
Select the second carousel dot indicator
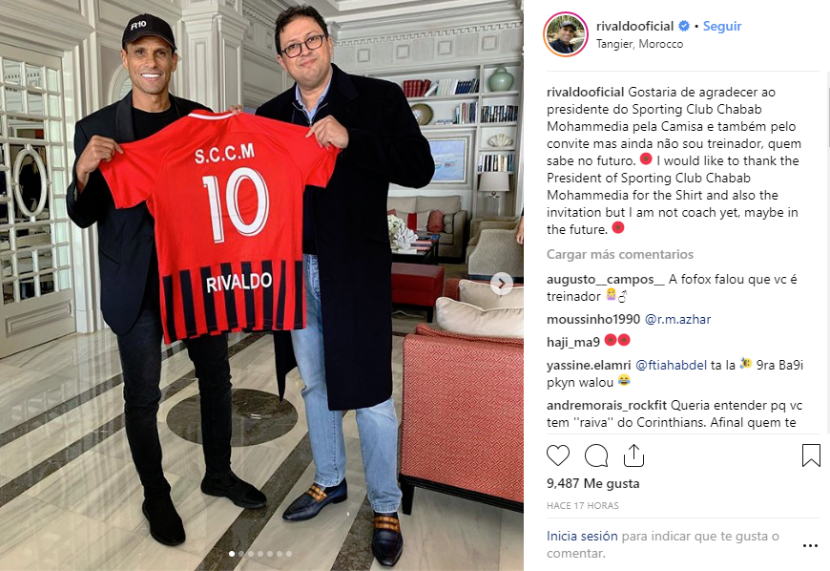pos(241,554)
